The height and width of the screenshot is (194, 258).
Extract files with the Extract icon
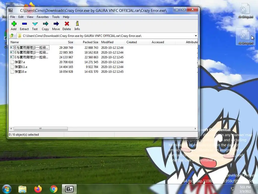24,24
